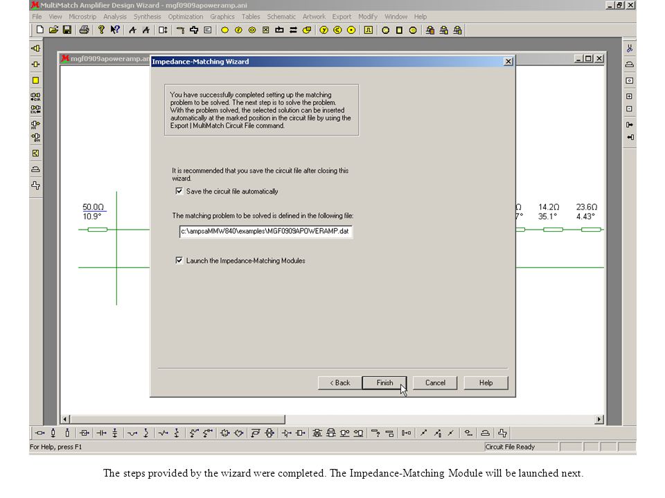Viewport: 665px width, 498px height.
Task: Click the black cross-shaped toolbar icon
Action: point(194,30)
